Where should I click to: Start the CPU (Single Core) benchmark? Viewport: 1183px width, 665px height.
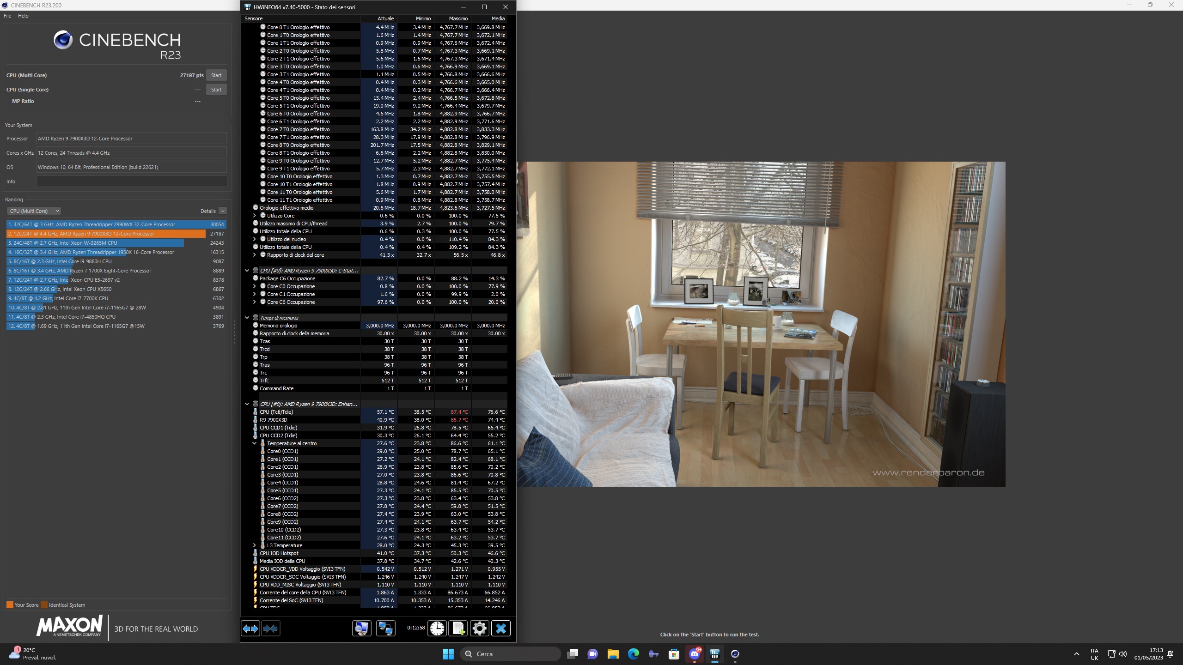(216, 89)
